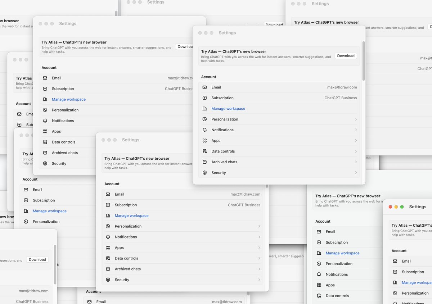Select max@tldraw.com in the bottom-edge window
The height and width of the screenshot is (304, 432).
coord(227,302)
